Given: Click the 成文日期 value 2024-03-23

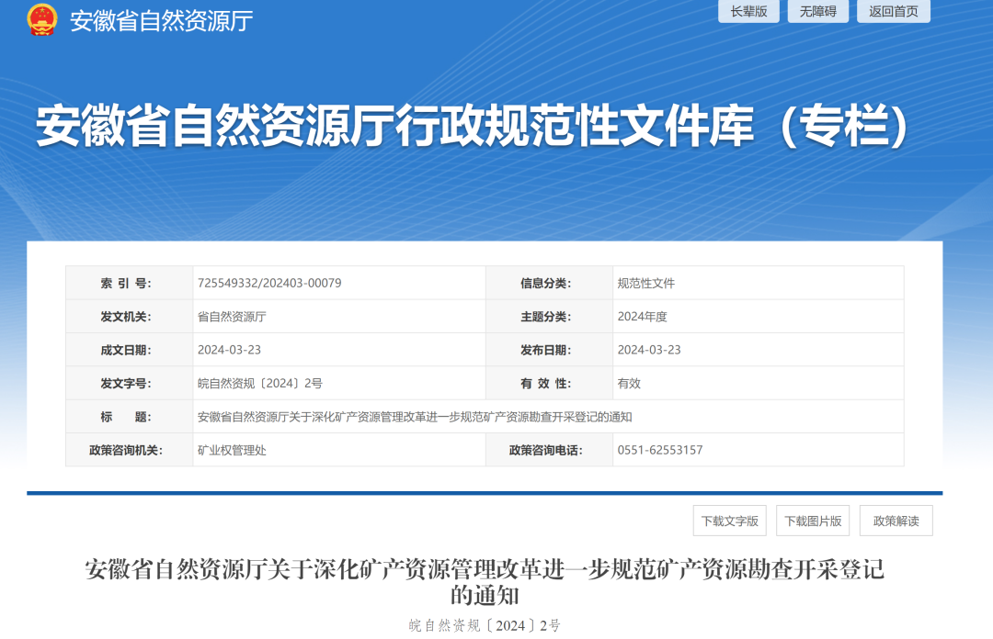Looking at the screenshot, I should pyautogui.click(x=229, y=350).
